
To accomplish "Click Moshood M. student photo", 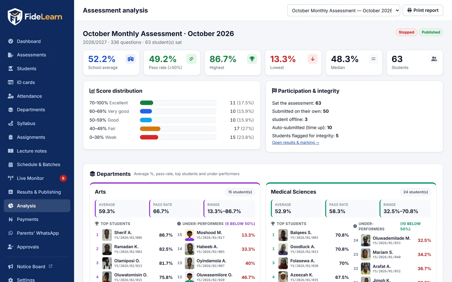I will pyautogui.click(x=190, y=235).
